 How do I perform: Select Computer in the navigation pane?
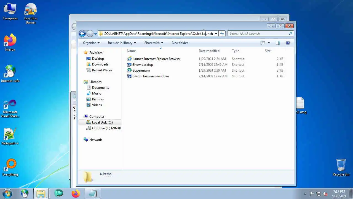(97, 117)
